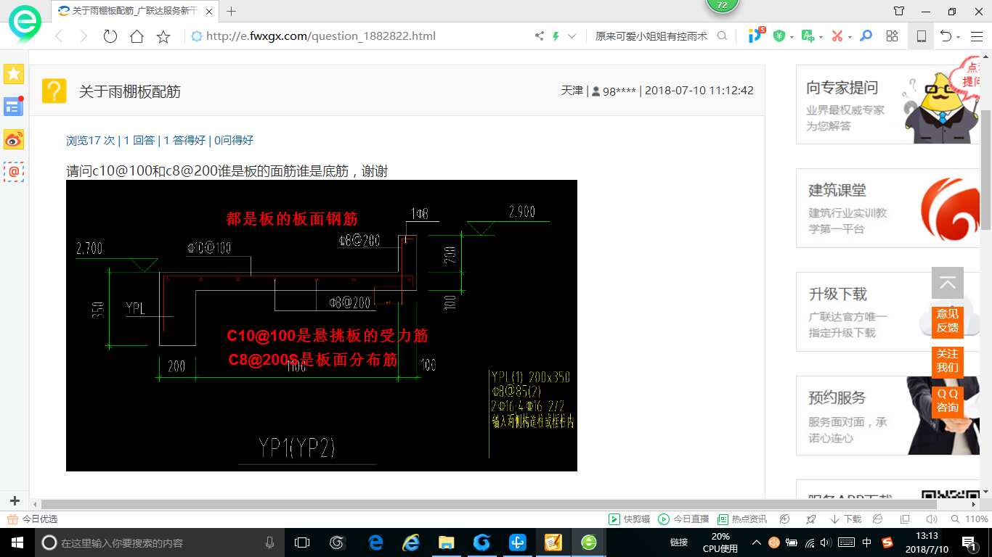Click the 360 browser logo
Image resolution: width=992 pixels, height=557 pixels.
[x=25, y=23]
